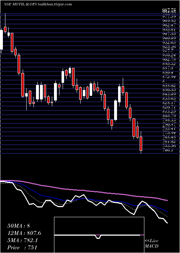
Task: Click the Price : 751 readout
Action: point(22,248)
